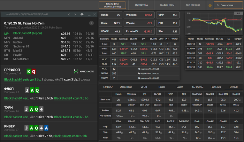Click the red Queen card in preflop

point(33,71)
